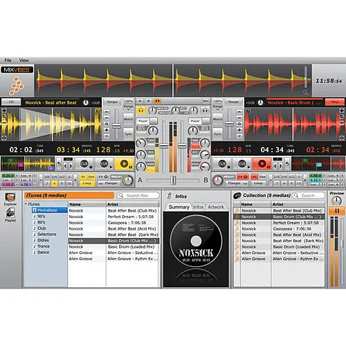Click the deck A tempo slider handle

(116, 126)
